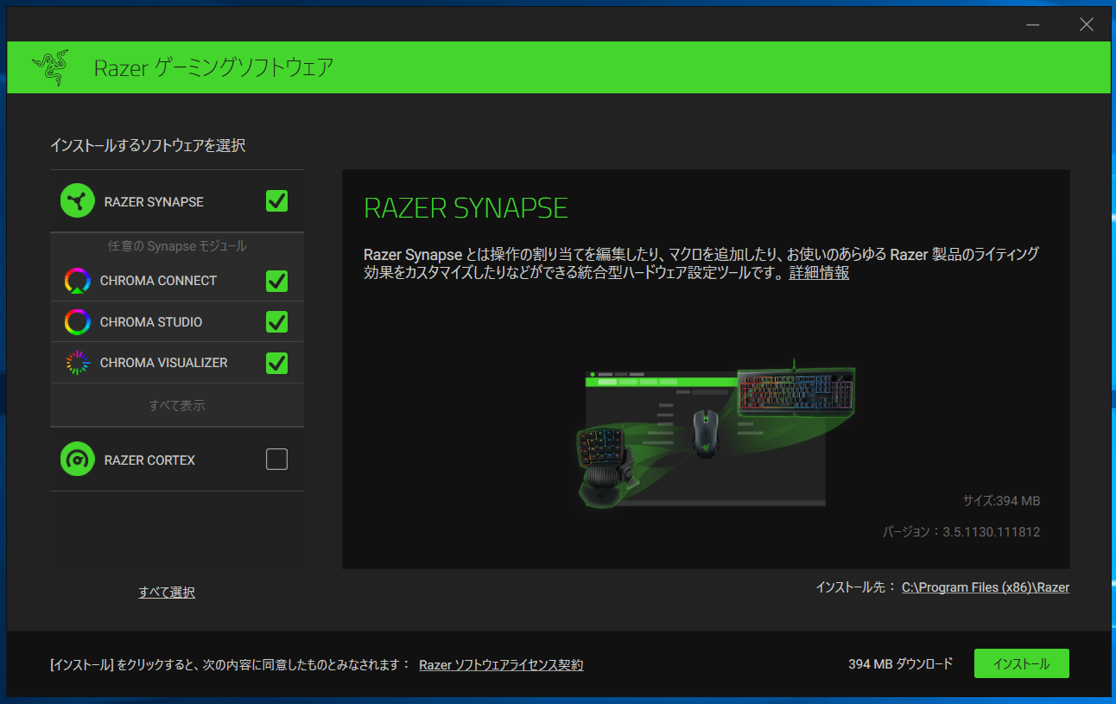The height and width of the screenshot is (704, 1116).
Task: Enable the Razer Cortex checkbox
Action: (x=276, y=460)
